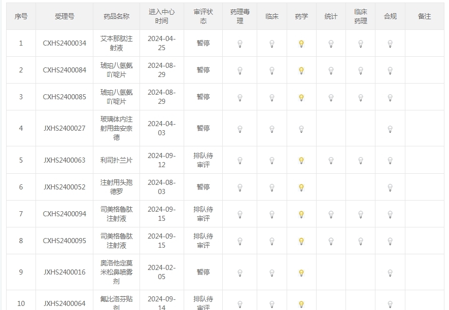Click the 备注 column header
The width and height of the screenshot is (449, 310).
[x=424, y=16]
